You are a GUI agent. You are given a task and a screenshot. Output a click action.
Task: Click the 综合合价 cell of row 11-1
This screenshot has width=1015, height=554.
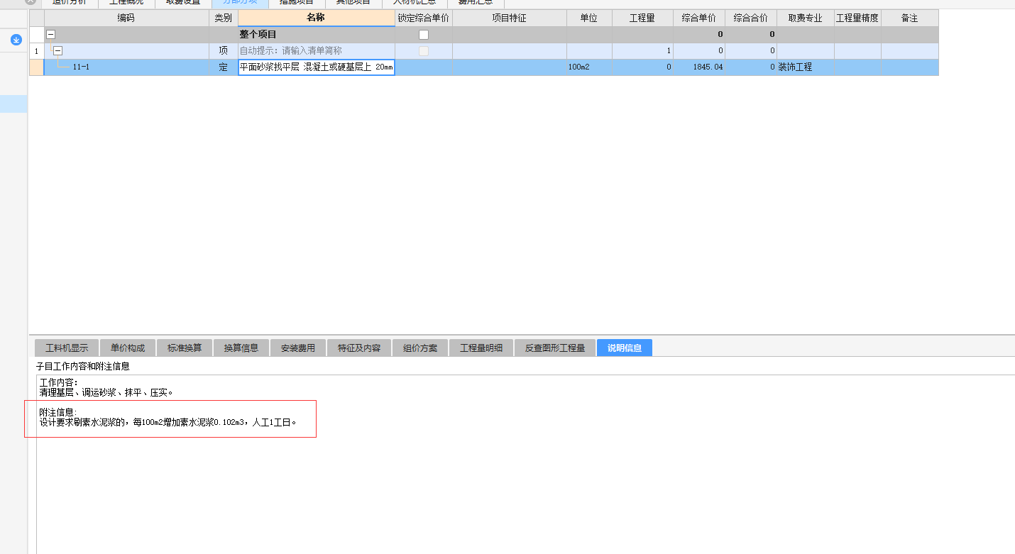pyautogui.click(x=751, y=67)
